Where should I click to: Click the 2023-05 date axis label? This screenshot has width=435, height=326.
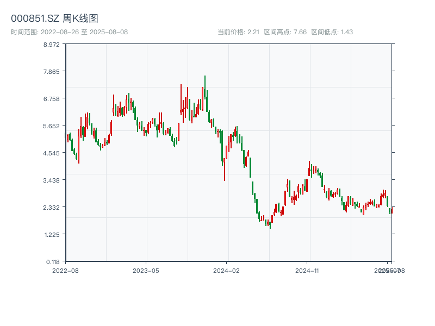click(x=146, y=270)
